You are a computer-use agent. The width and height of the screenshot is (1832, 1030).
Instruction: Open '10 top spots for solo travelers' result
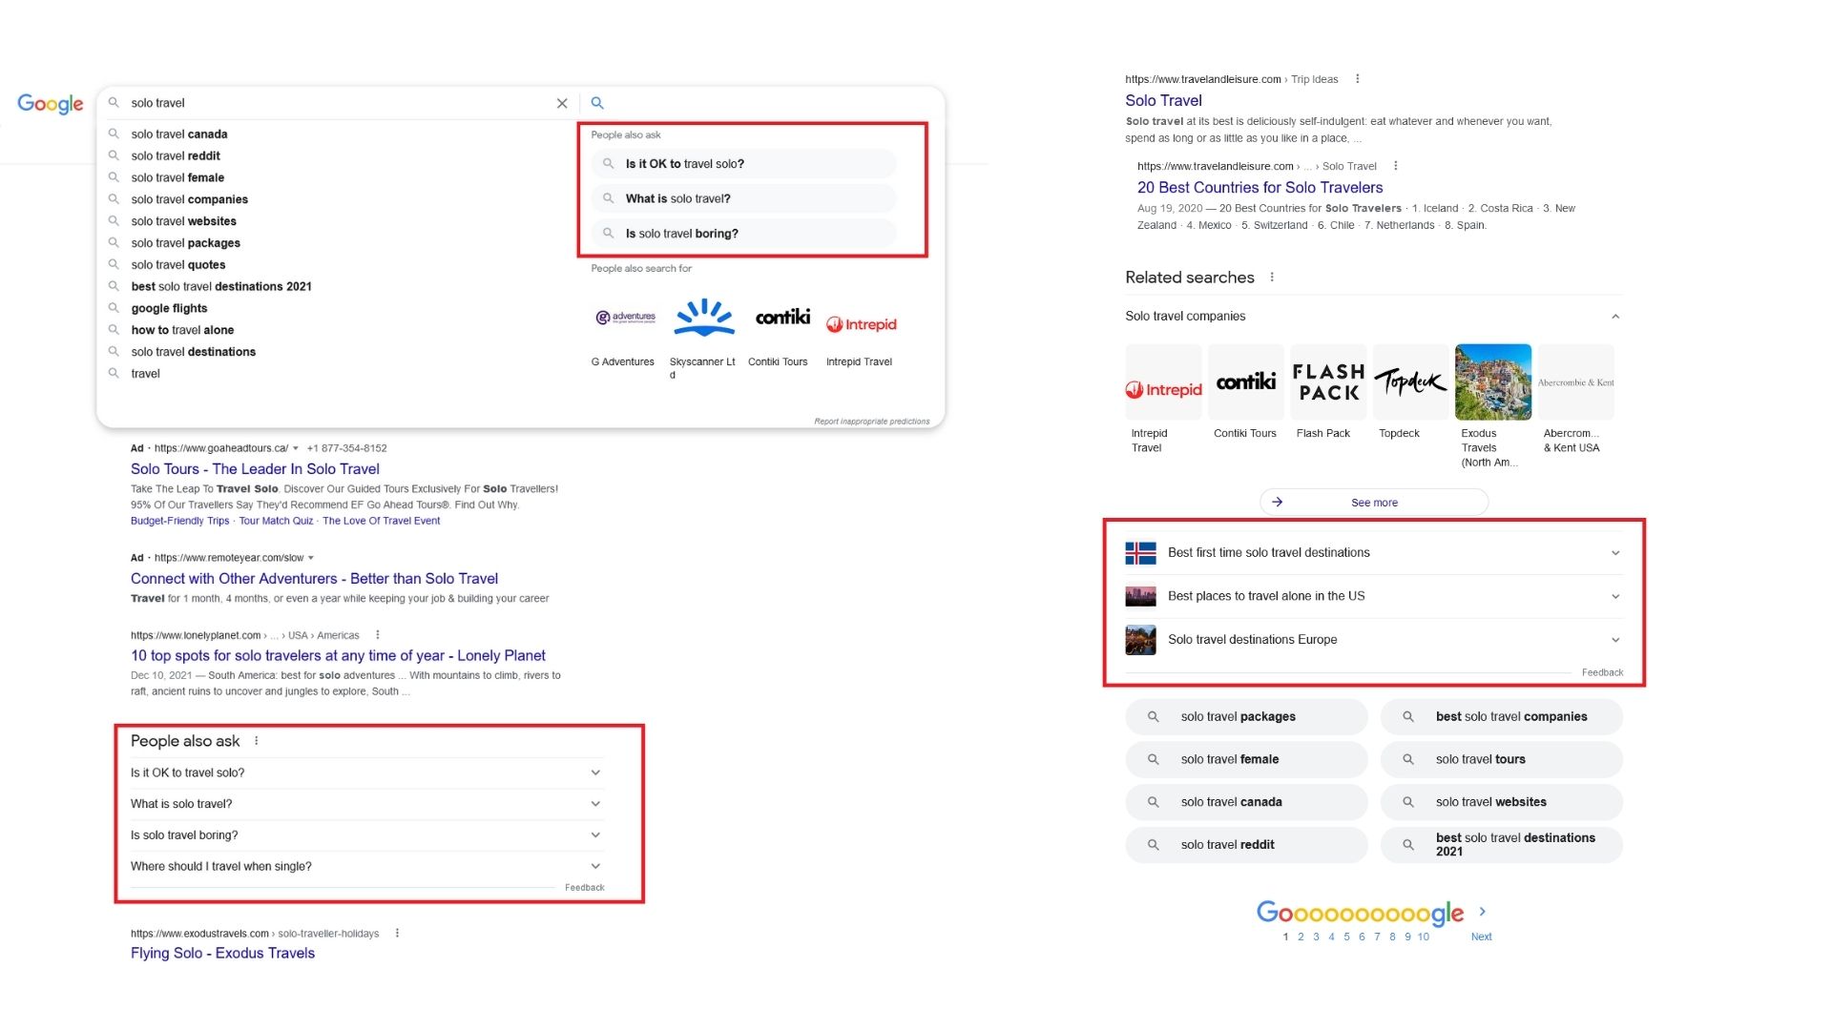click(x=338, y=656)
